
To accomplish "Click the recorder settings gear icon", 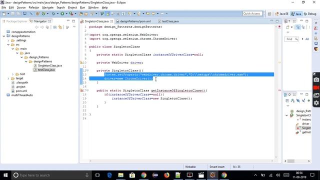I will [x=316, y=103].
